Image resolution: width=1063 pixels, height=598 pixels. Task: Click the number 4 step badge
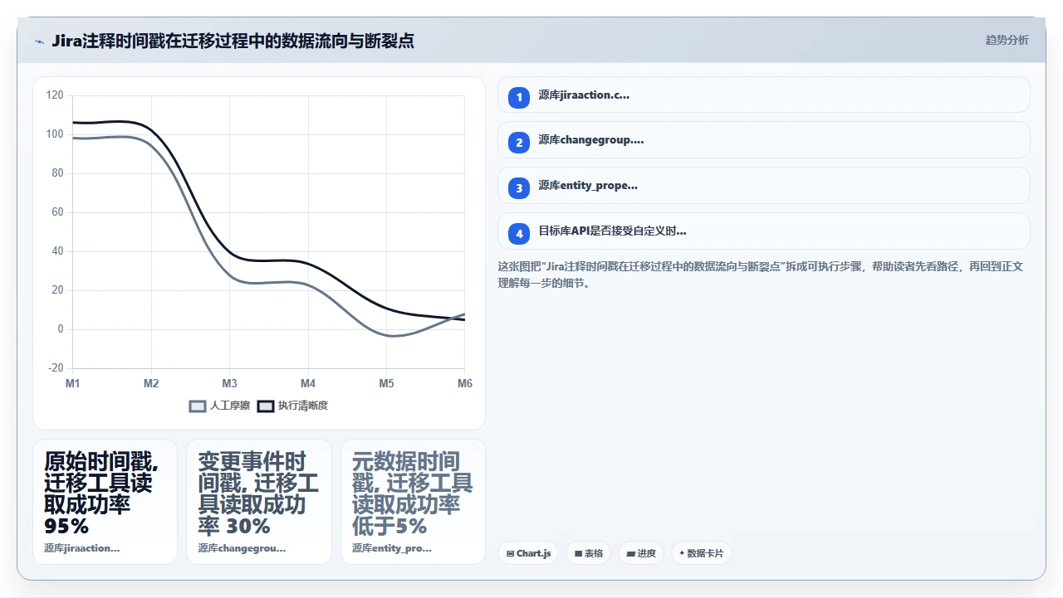[519, 234]
